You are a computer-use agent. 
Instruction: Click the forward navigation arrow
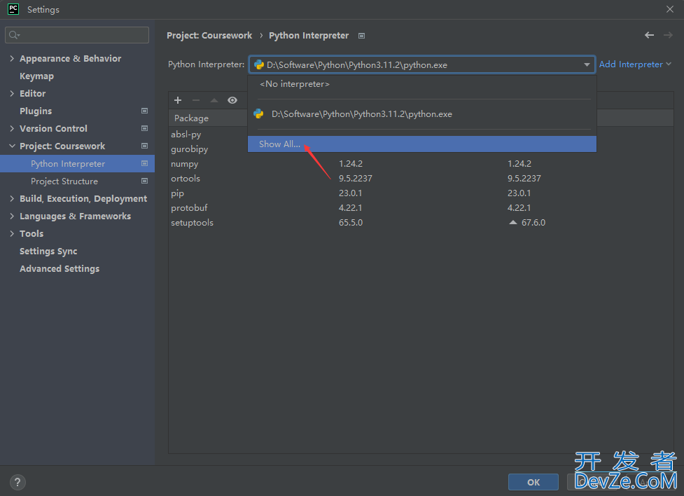pos(668,35)
